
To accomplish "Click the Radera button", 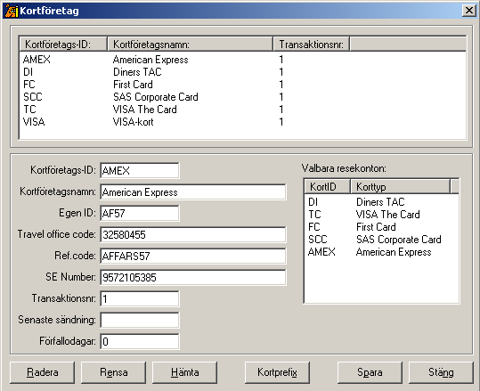I will click(42, 372).
